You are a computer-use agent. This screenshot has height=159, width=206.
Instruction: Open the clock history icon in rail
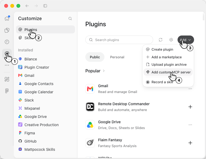pyautogui.click(x=7, y=42)
